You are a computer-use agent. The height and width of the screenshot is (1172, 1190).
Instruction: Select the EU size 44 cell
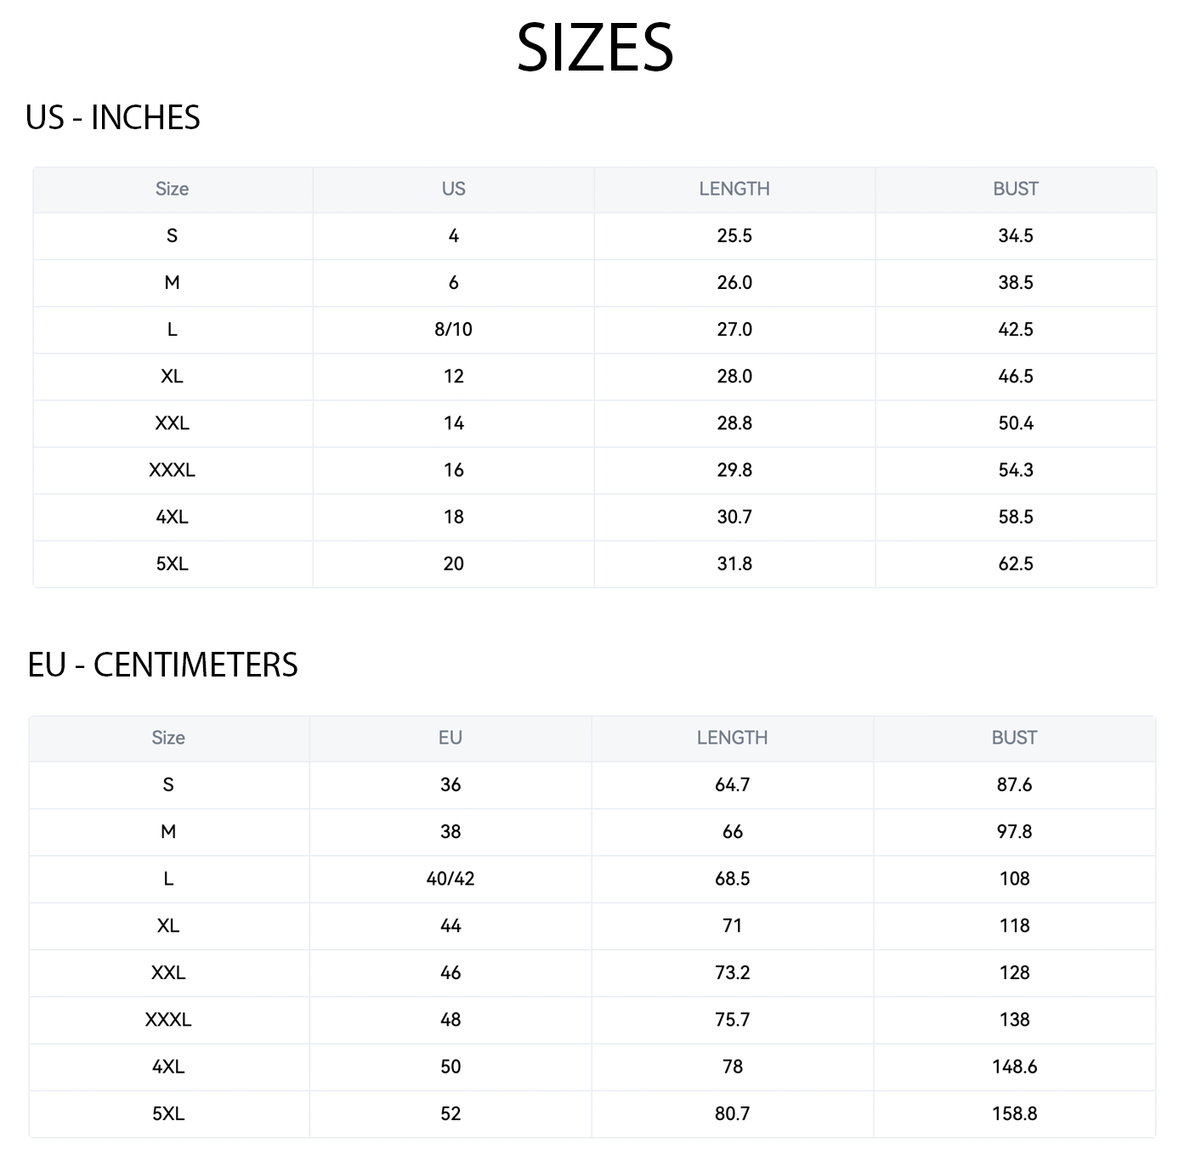pyautogui.click(x=450, y=926)
